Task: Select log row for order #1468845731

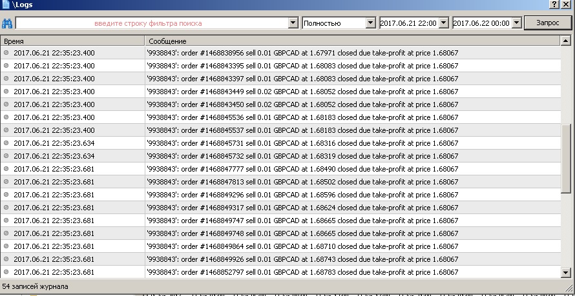Action: coord(280,143)
